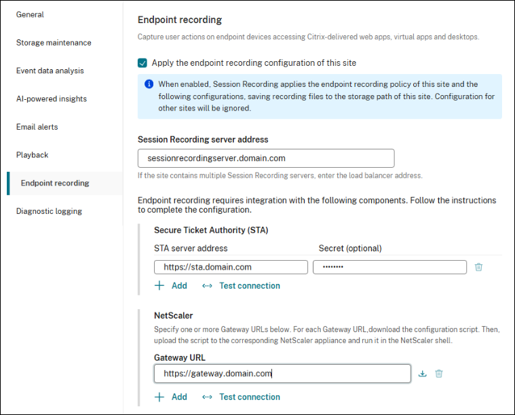Download the Gateway URL configuration script
Image resolution: width=515 pixels, height=415 pixels.
point(422,374)
